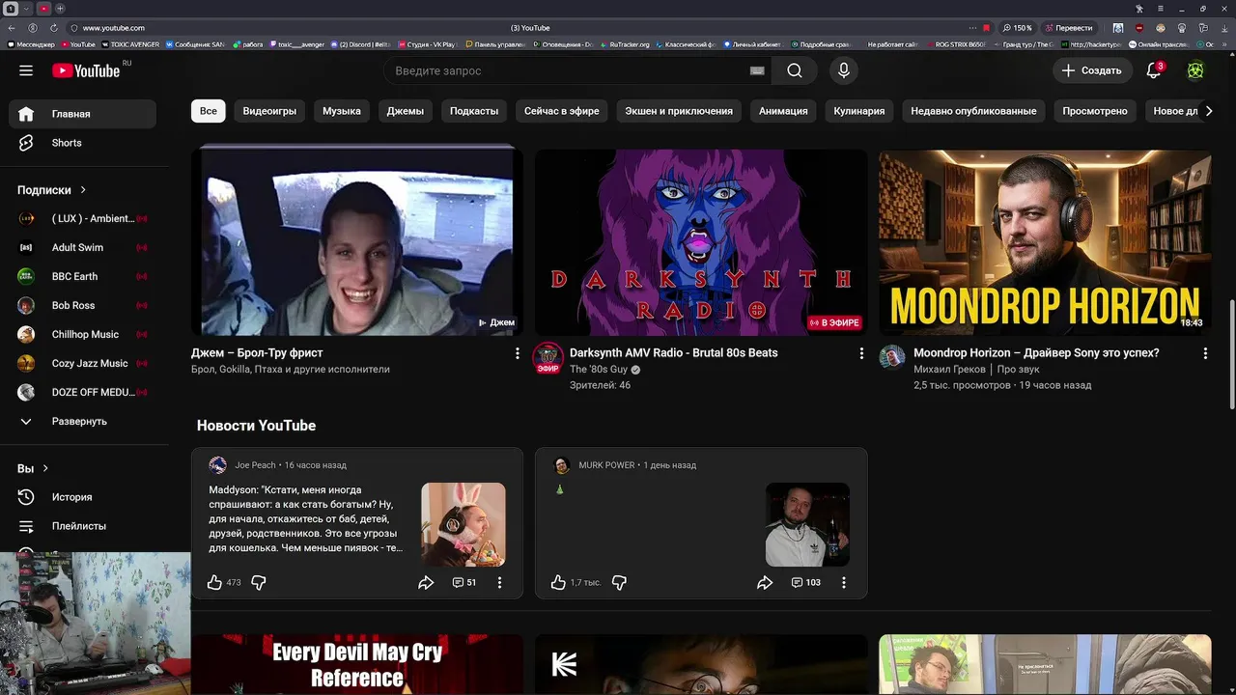Open TOXIC AVENGER bookmark

[x=131, y=44]
